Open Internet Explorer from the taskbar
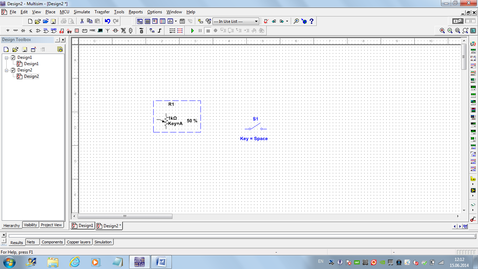Image resolution: width=478 pixels, height=269 pixels. (x=75, y=262)
